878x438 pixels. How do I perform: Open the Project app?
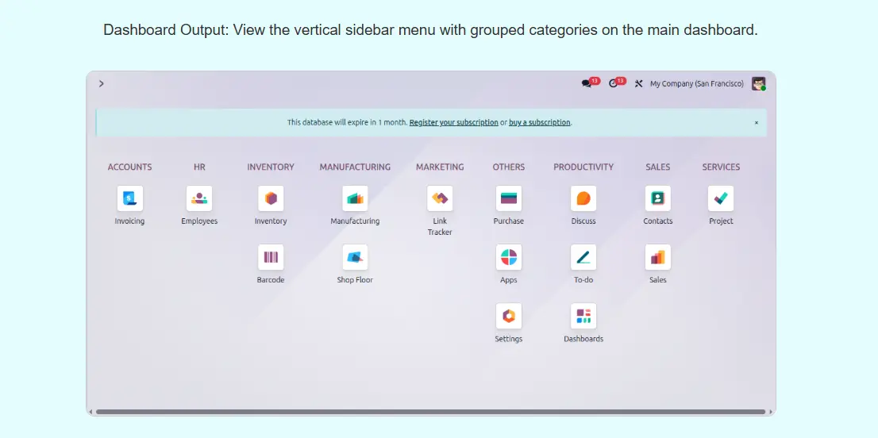point(721,198)
